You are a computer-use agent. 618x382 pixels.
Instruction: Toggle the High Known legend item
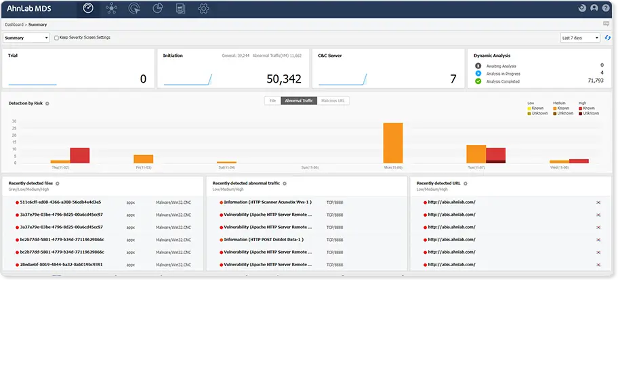click(586, 108)
